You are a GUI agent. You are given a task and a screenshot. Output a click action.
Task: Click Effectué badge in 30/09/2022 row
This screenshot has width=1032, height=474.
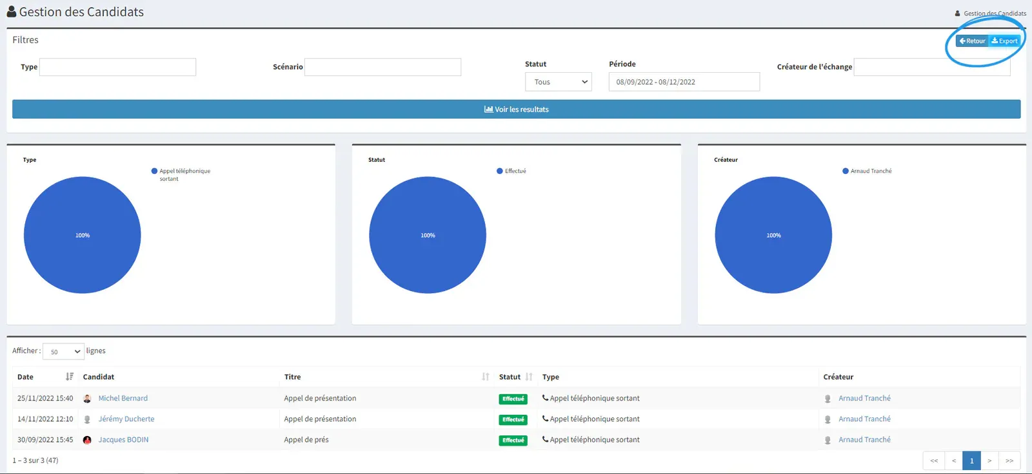pos(513,440)
